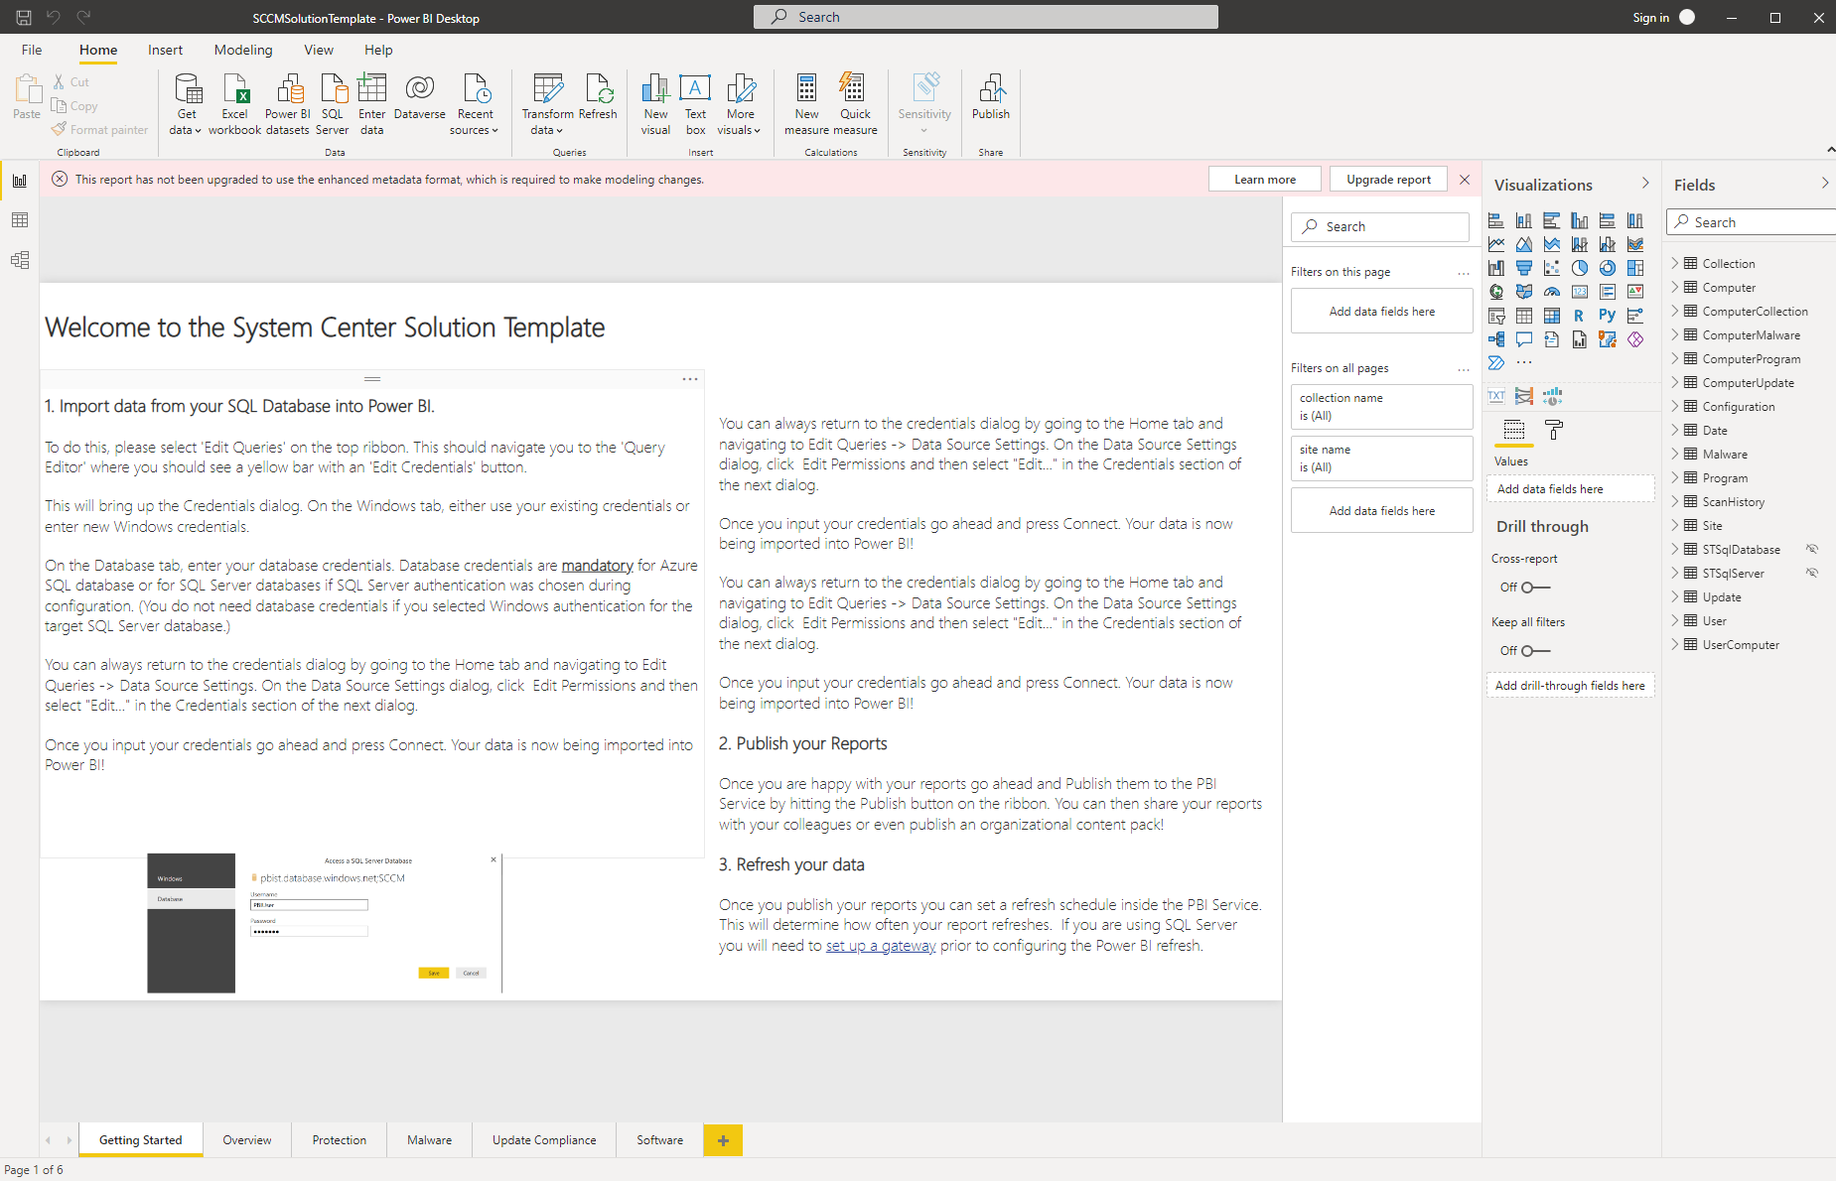Select the Slicer visual
1836x1181 pixels.
pyautogui.click(x=1496, y=316)
